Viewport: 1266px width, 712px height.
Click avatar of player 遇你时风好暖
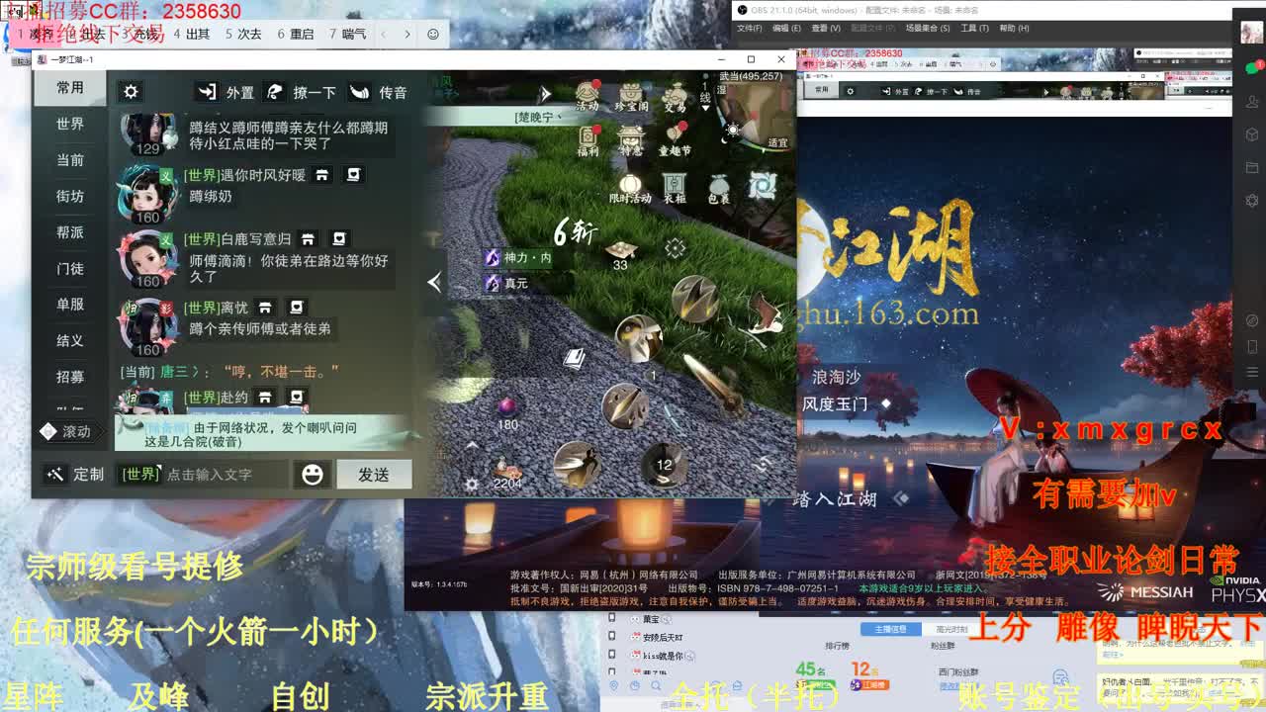(146, 195)
